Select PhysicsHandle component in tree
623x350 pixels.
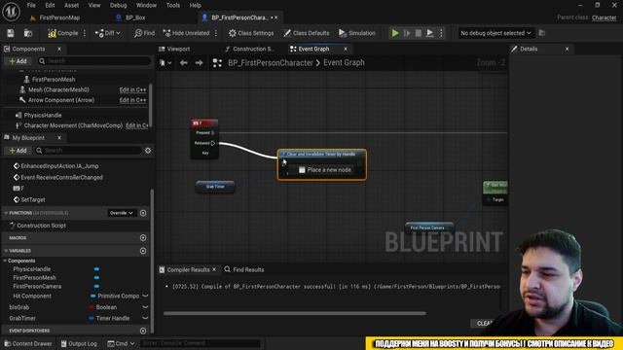coord(42,115)
